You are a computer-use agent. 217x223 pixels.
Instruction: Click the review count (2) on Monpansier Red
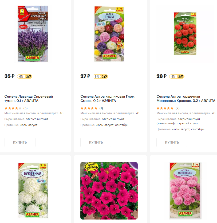pyautogui.click(x=177, y=108)
